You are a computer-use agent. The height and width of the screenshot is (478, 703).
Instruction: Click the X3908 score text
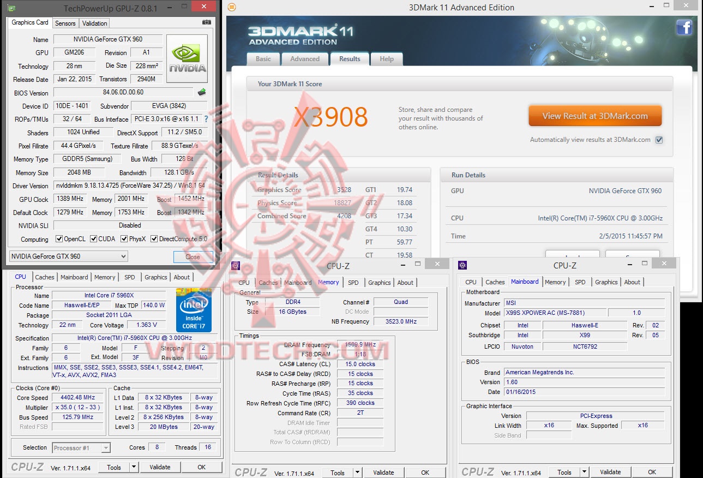pyautogui.click(x=331, y=117)
